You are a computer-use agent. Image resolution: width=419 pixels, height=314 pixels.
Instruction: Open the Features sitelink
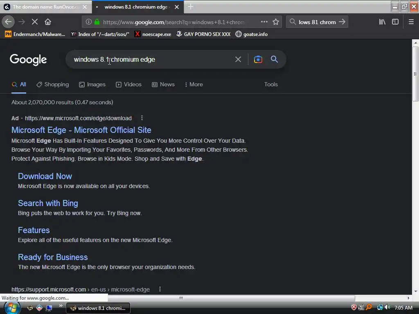click(34, 230)
